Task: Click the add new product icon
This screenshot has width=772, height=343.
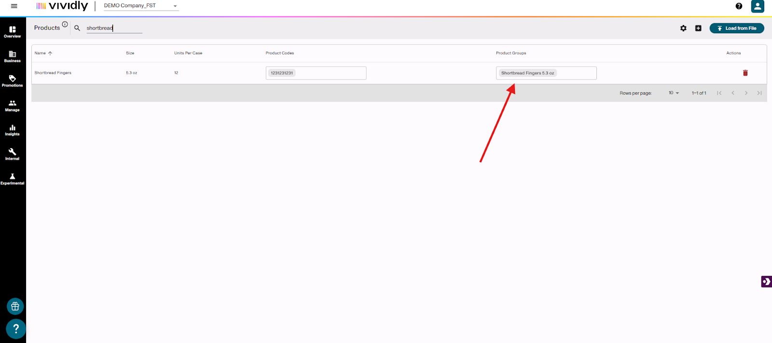Action: pos(698,28)
